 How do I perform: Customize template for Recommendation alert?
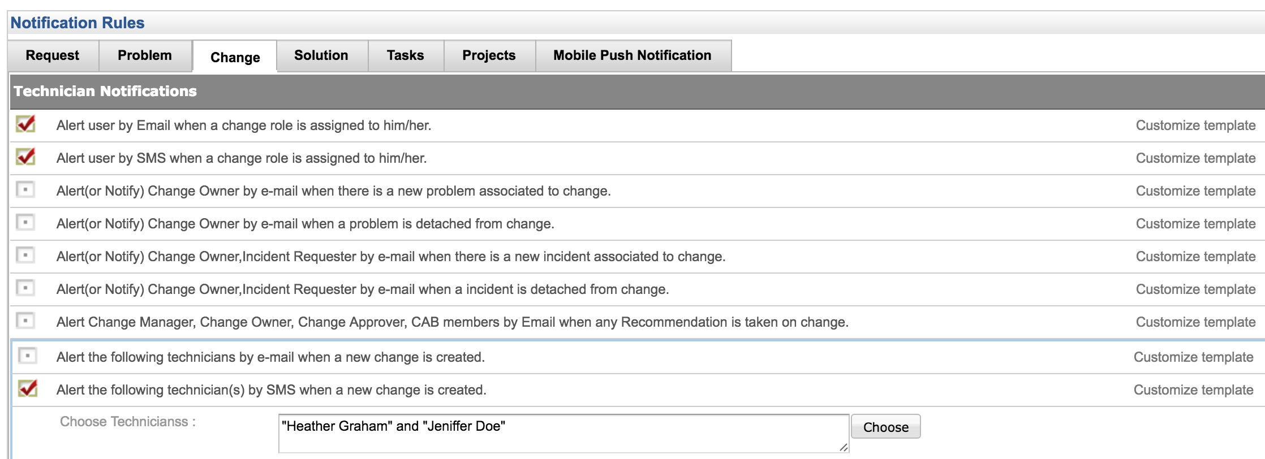click(1195, 322)
